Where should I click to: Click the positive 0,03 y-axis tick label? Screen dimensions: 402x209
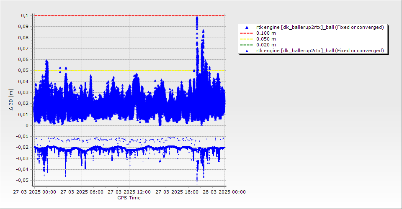click(23, 93)
